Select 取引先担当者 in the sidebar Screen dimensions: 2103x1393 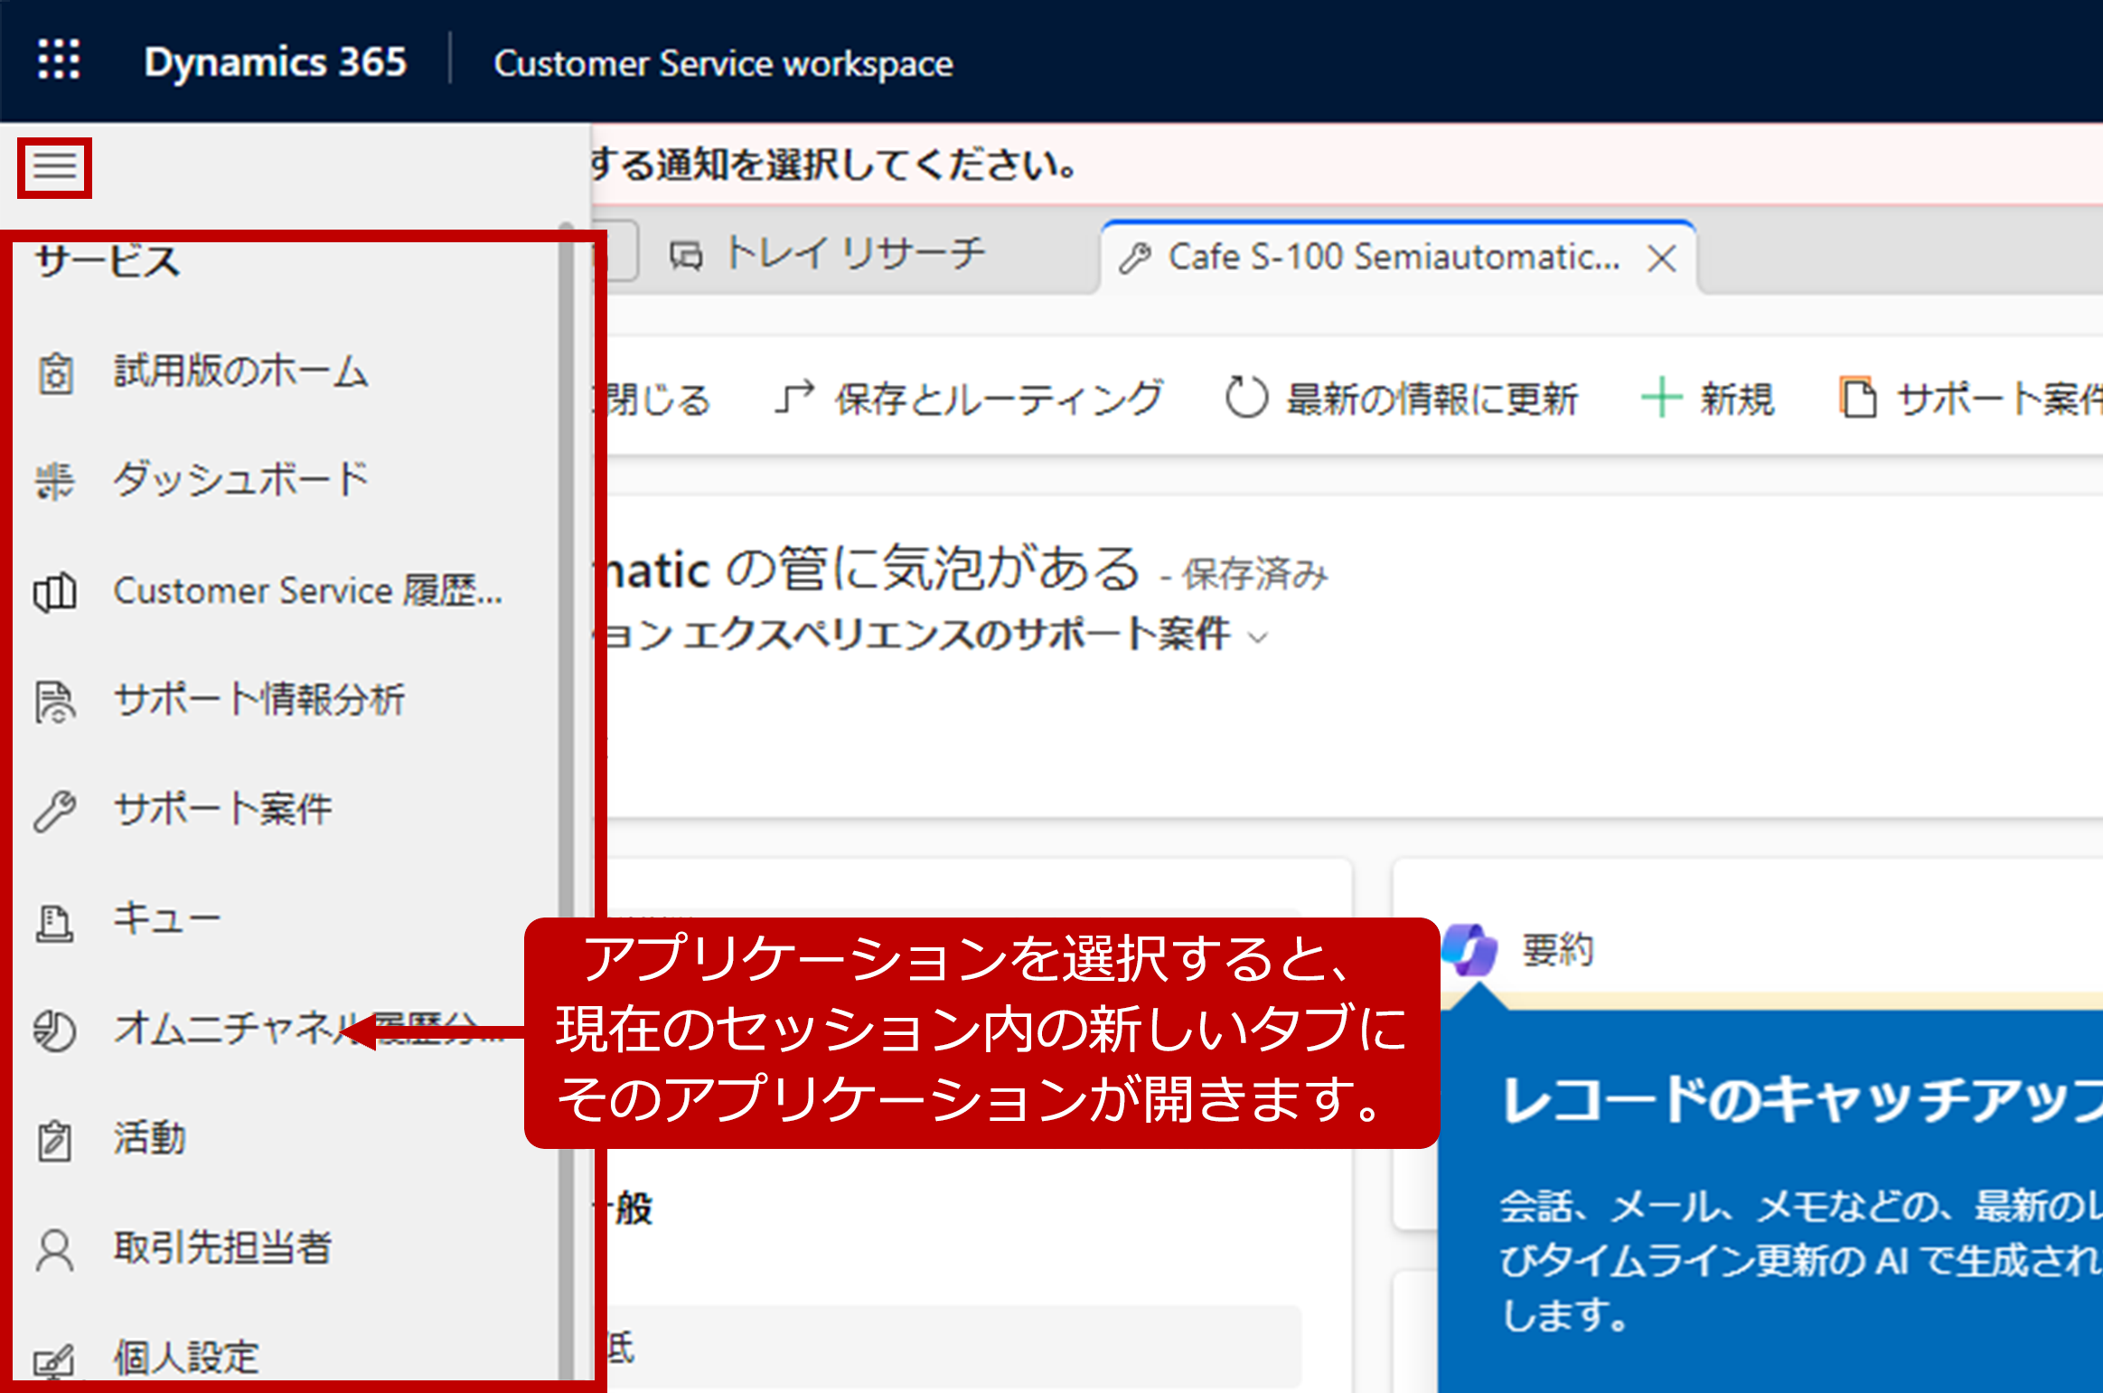coord(222,1248)
